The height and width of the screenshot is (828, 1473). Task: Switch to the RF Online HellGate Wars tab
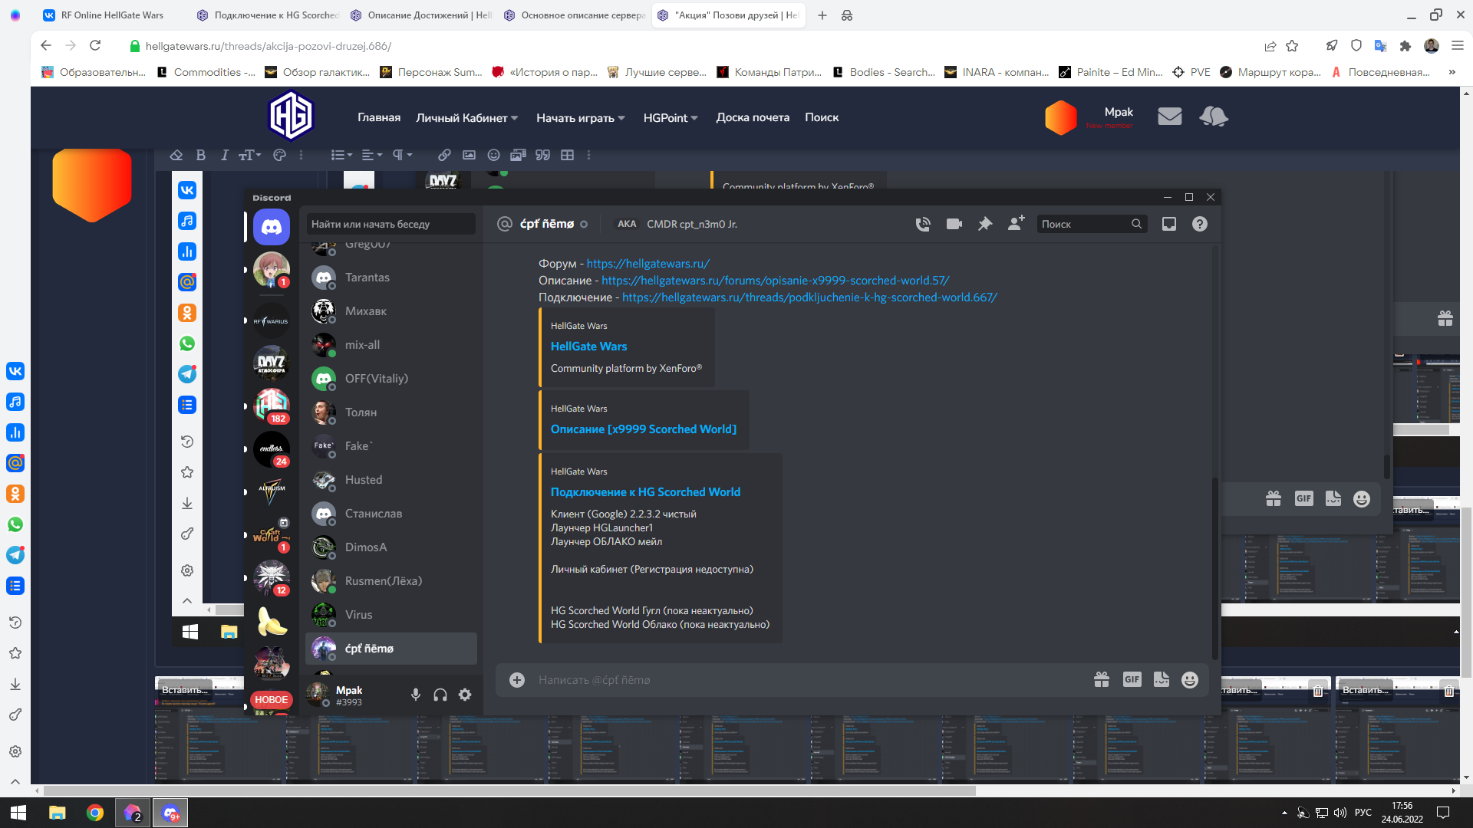coord(111,15)
